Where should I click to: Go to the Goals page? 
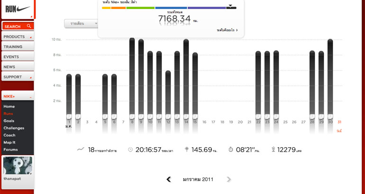[9, 121]
